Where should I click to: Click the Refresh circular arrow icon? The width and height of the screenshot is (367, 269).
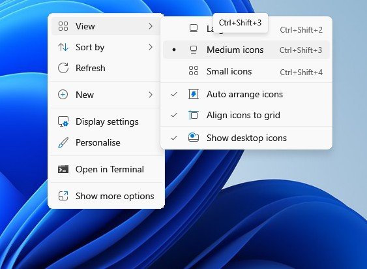[x=63, y=68]
